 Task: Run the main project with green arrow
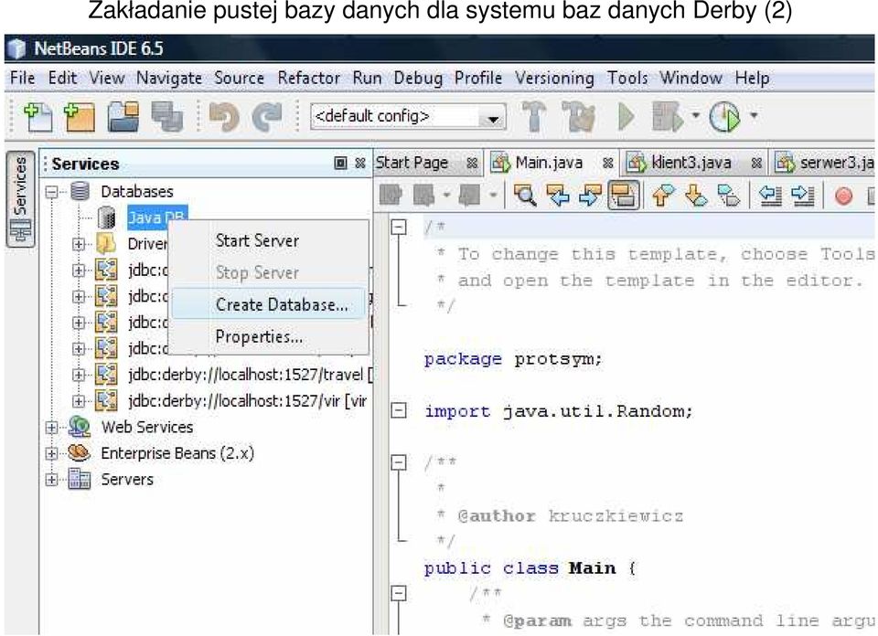626,117
